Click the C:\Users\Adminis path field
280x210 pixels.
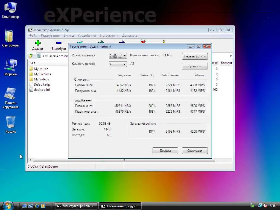pos(55,56)
